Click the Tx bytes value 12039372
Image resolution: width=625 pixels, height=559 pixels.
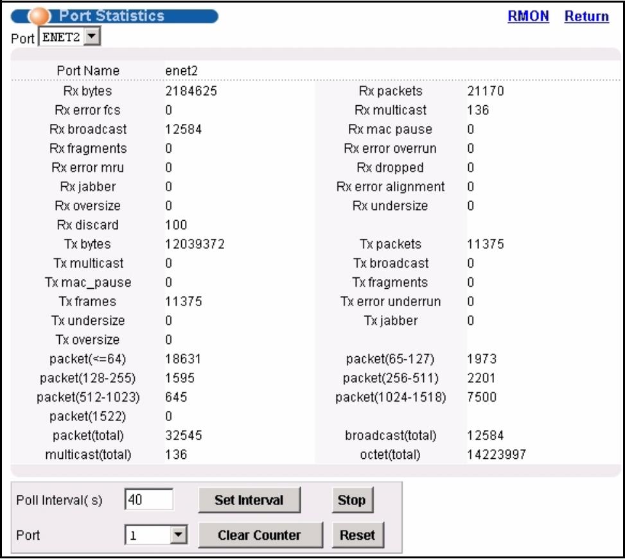point(195,244)
